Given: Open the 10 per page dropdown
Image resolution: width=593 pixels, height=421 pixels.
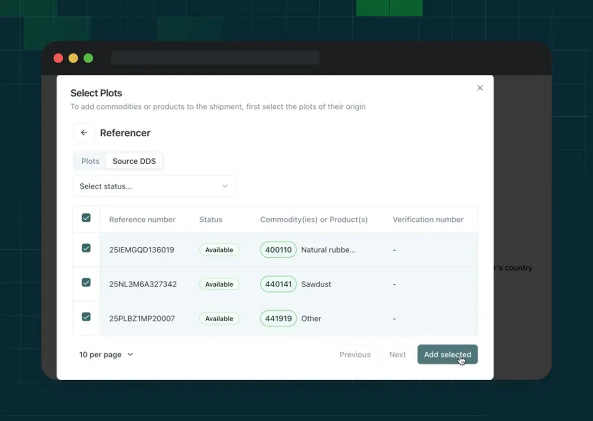Looking at the screenshot, I should (106, 355).
